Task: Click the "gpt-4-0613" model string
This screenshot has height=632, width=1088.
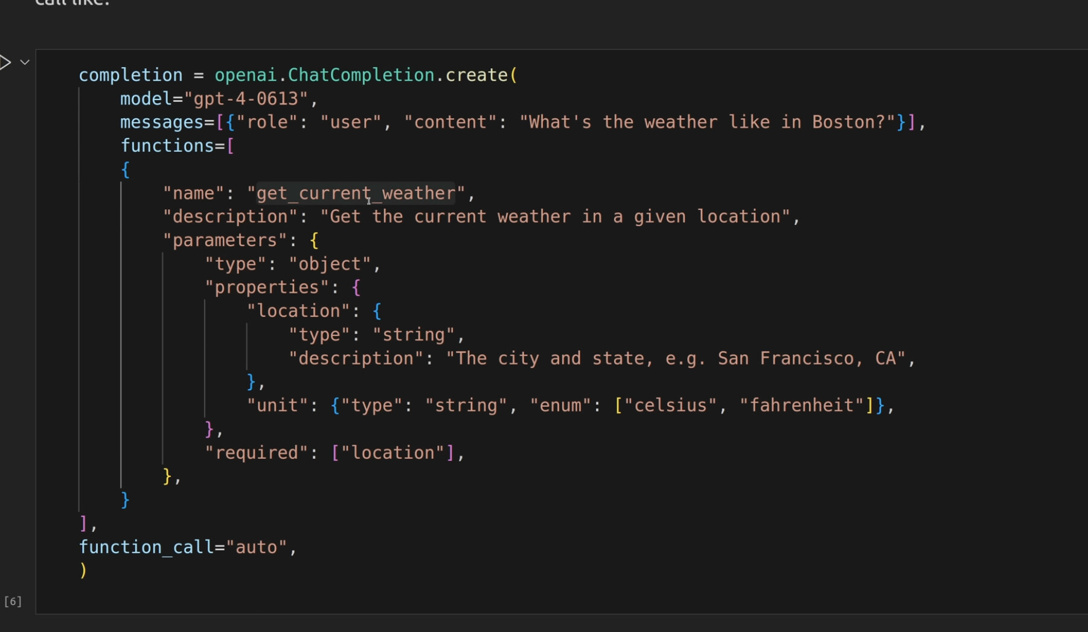Action: [246, 99]
